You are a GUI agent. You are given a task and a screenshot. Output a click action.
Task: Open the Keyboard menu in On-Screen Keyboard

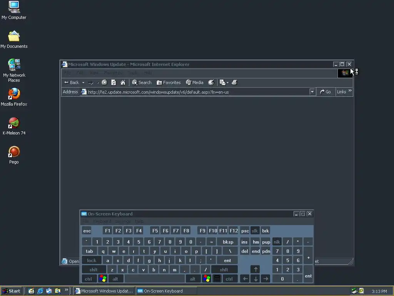tap(102, 221)
